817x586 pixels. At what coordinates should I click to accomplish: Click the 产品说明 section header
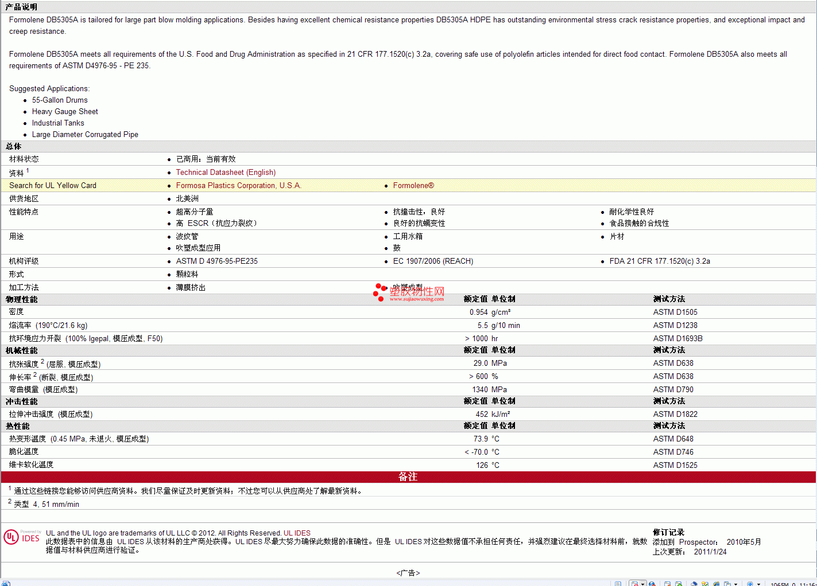[22, 7]
